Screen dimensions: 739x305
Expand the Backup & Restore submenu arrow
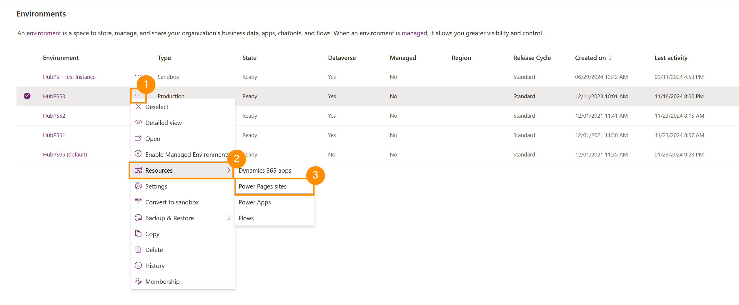[x=229, y=218]
